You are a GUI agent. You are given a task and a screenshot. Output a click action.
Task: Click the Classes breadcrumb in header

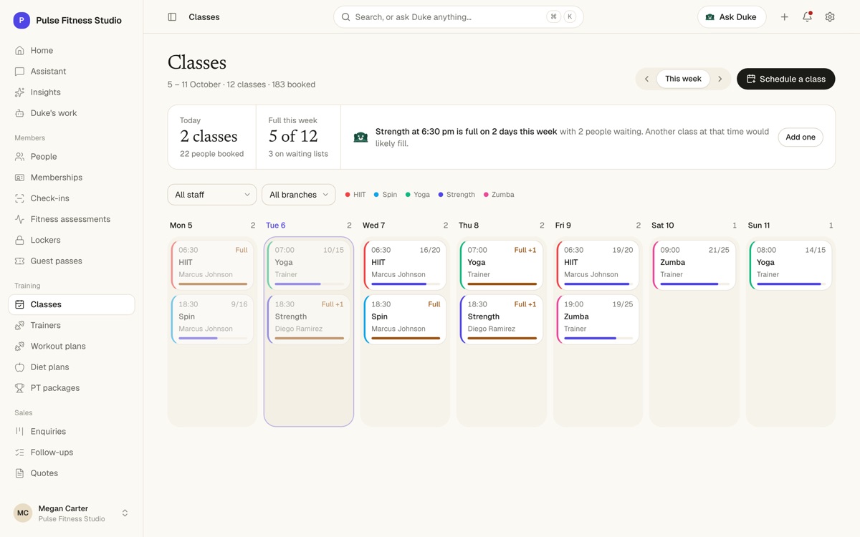coord(204,17)
